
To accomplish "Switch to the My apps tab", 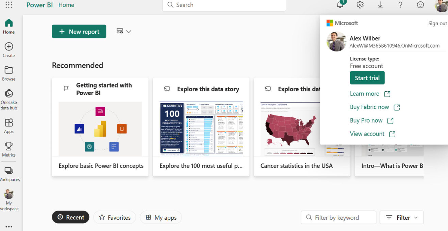I will click(161, 217).
